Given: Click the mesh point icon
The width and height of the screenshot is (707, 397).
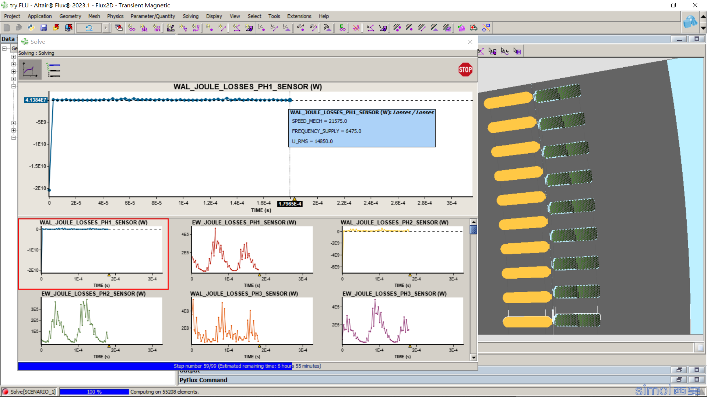Looking at the screenshot, I should 261,28.
